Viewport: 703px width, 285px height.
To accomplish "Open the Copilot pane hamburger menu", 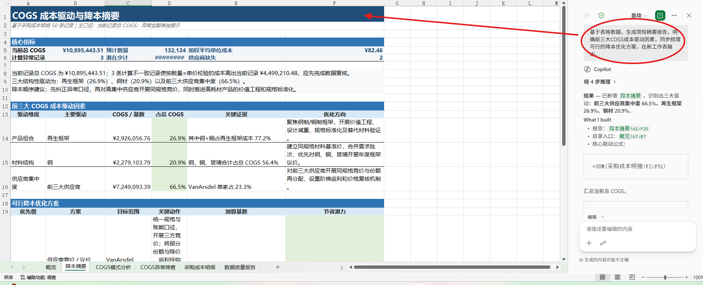I will [587, 15].
